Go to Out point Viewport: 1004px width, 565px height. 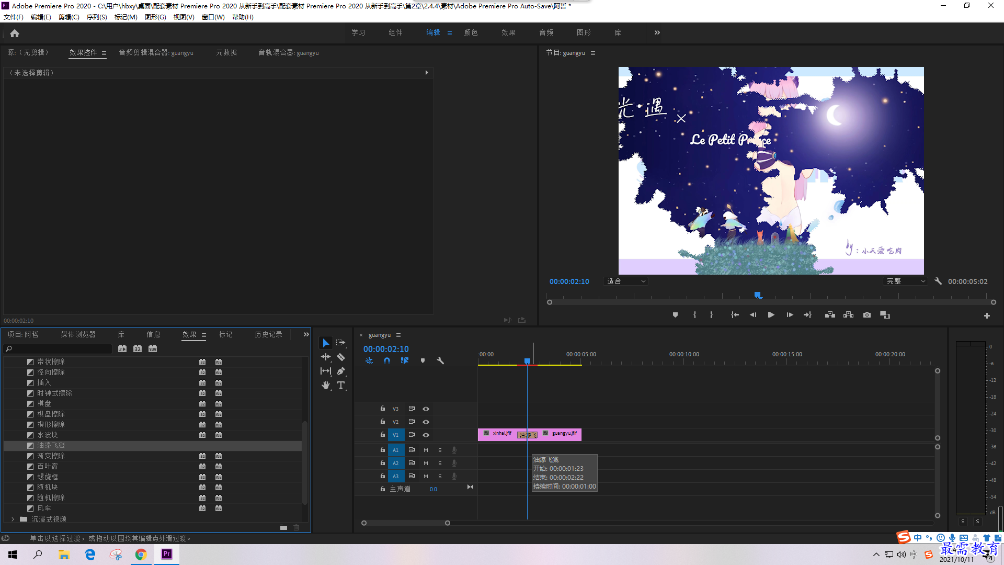click(x=807, y=315)
